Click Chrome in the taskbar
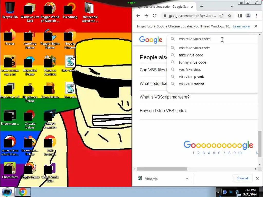 click(23, 192)
